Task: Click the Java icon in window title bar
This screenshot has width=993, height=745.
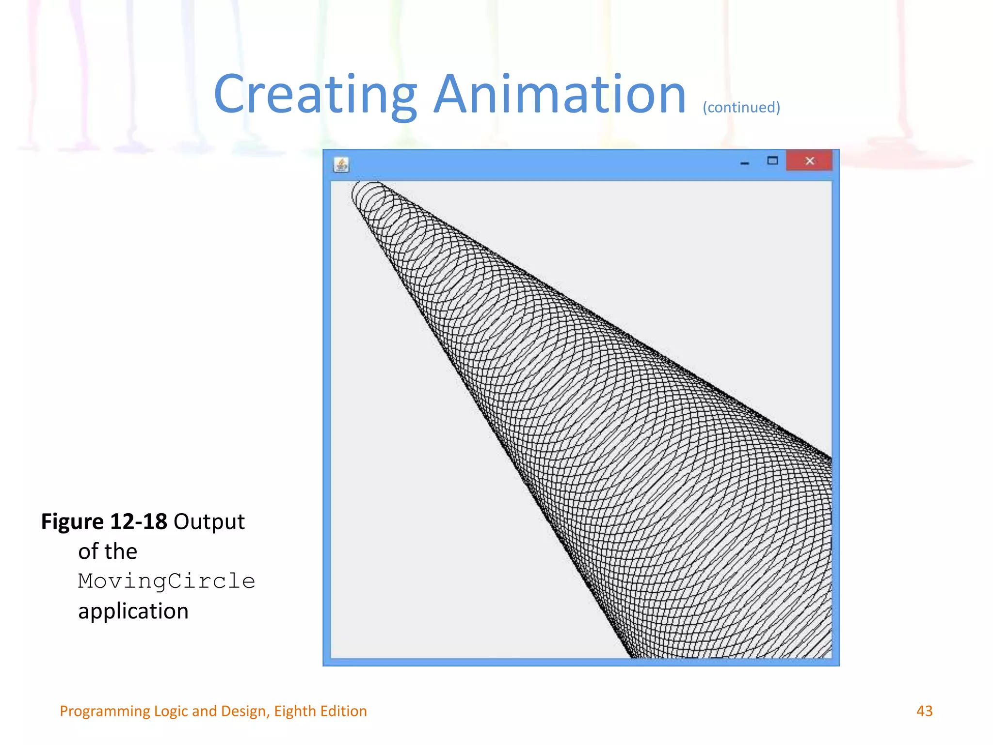Action: (x=341, y=165)
